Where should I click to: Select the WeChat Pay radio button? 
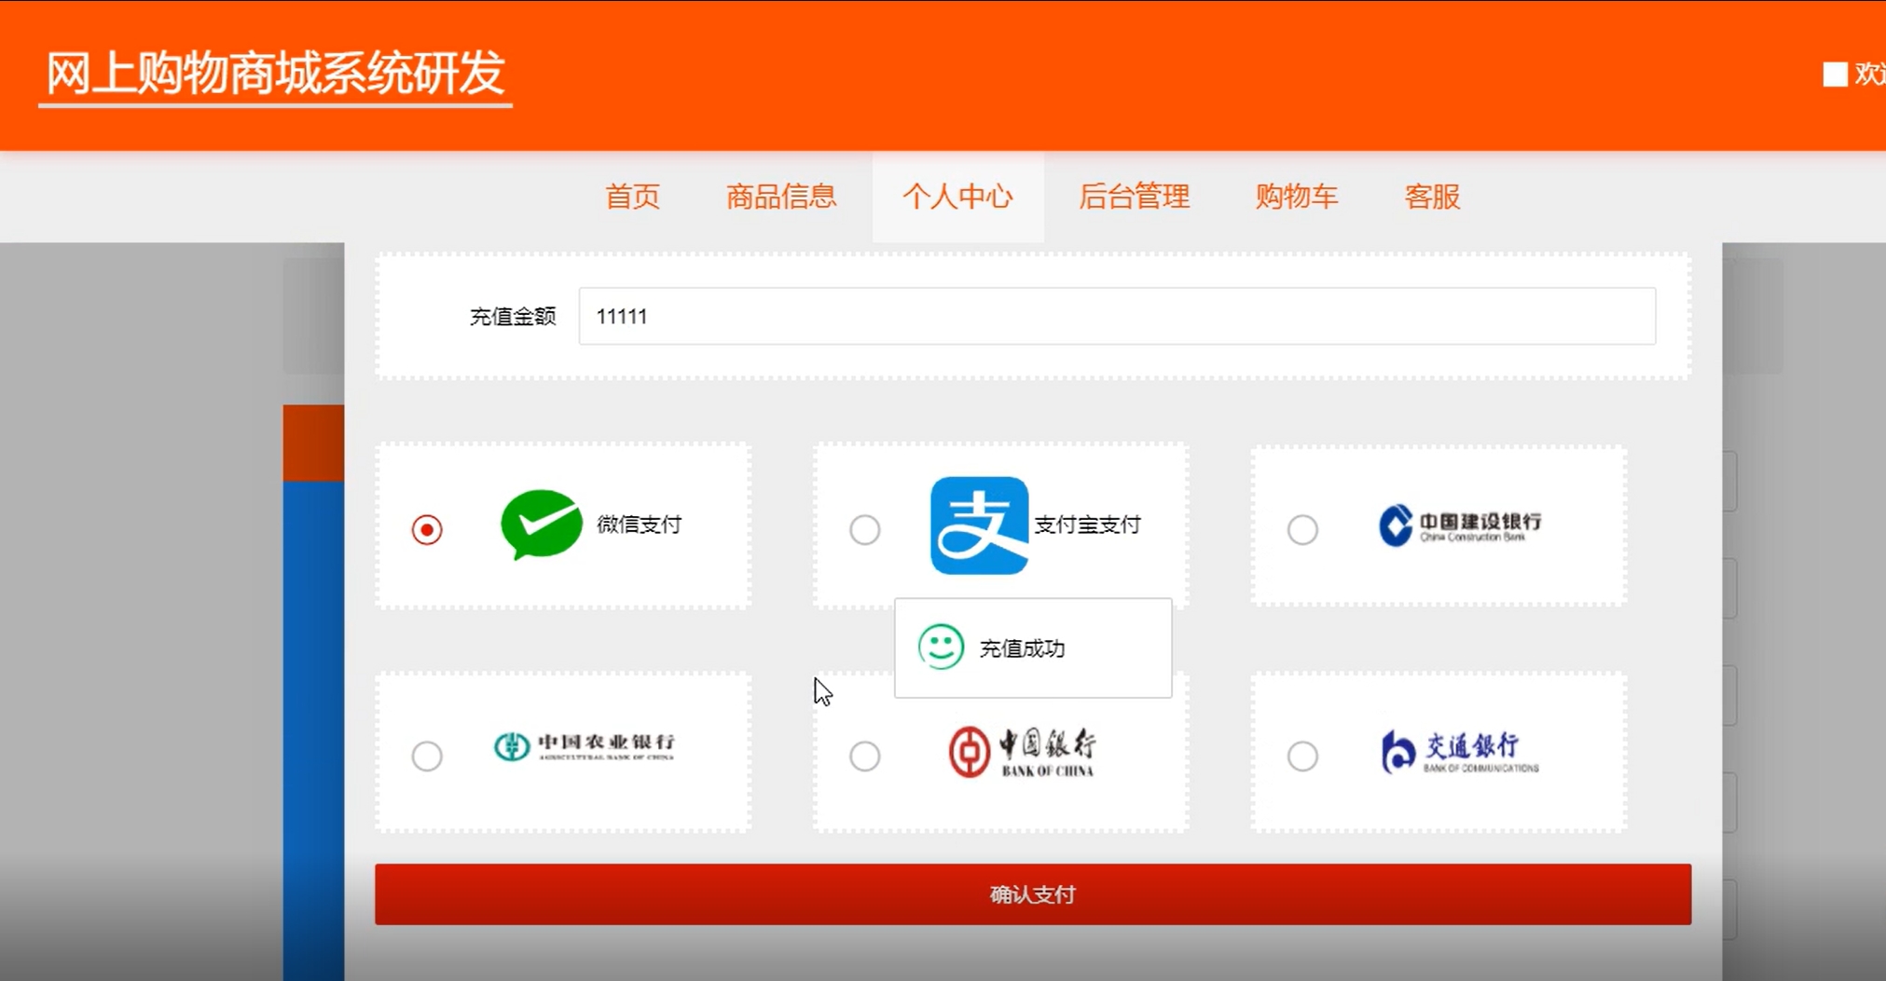point(427,529)
